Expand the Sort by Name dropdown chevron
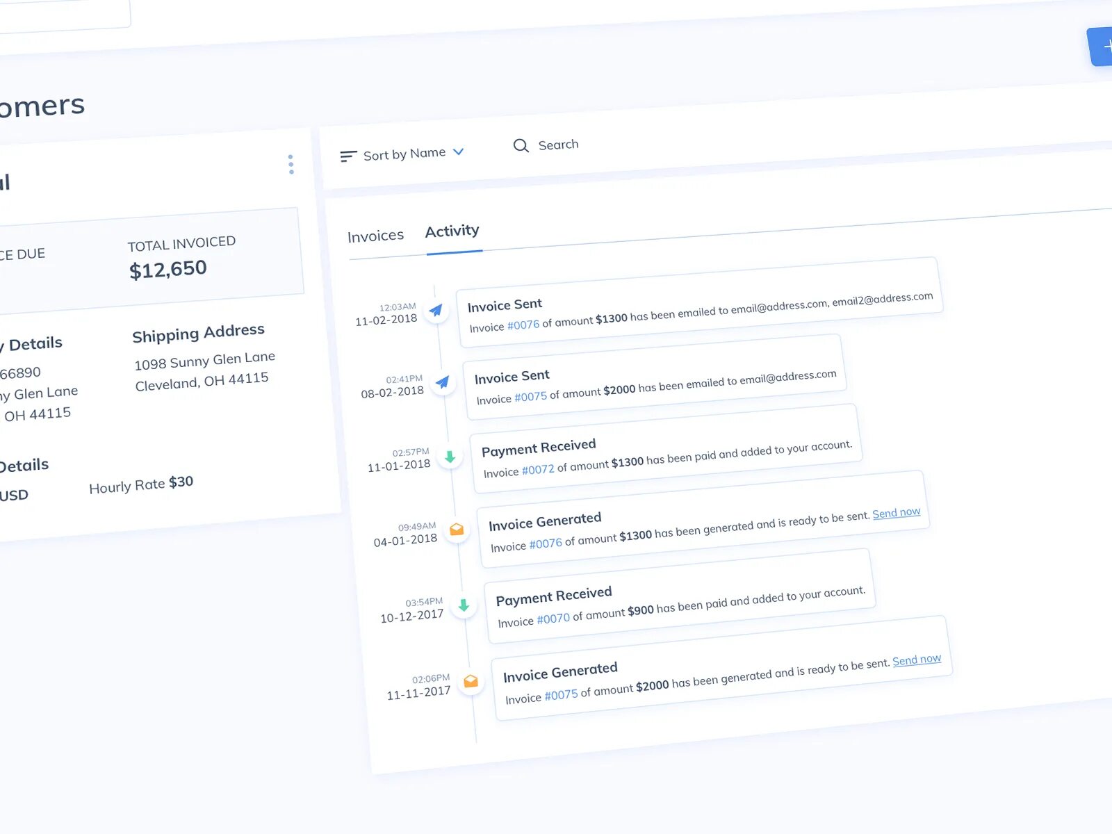The width and height of the screenshot is (1112, 834). tap(458, 152)
